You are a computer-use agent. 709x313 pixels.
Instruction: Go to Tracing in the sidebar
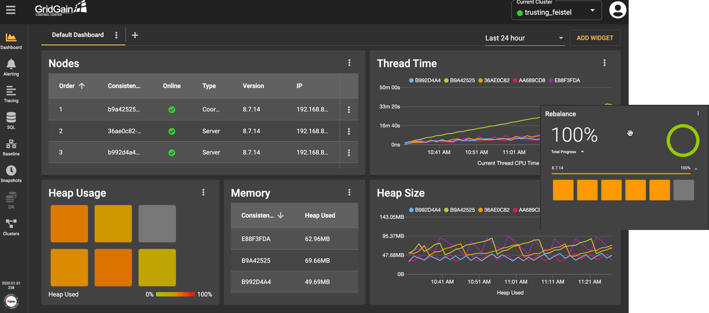coord(11,94)
